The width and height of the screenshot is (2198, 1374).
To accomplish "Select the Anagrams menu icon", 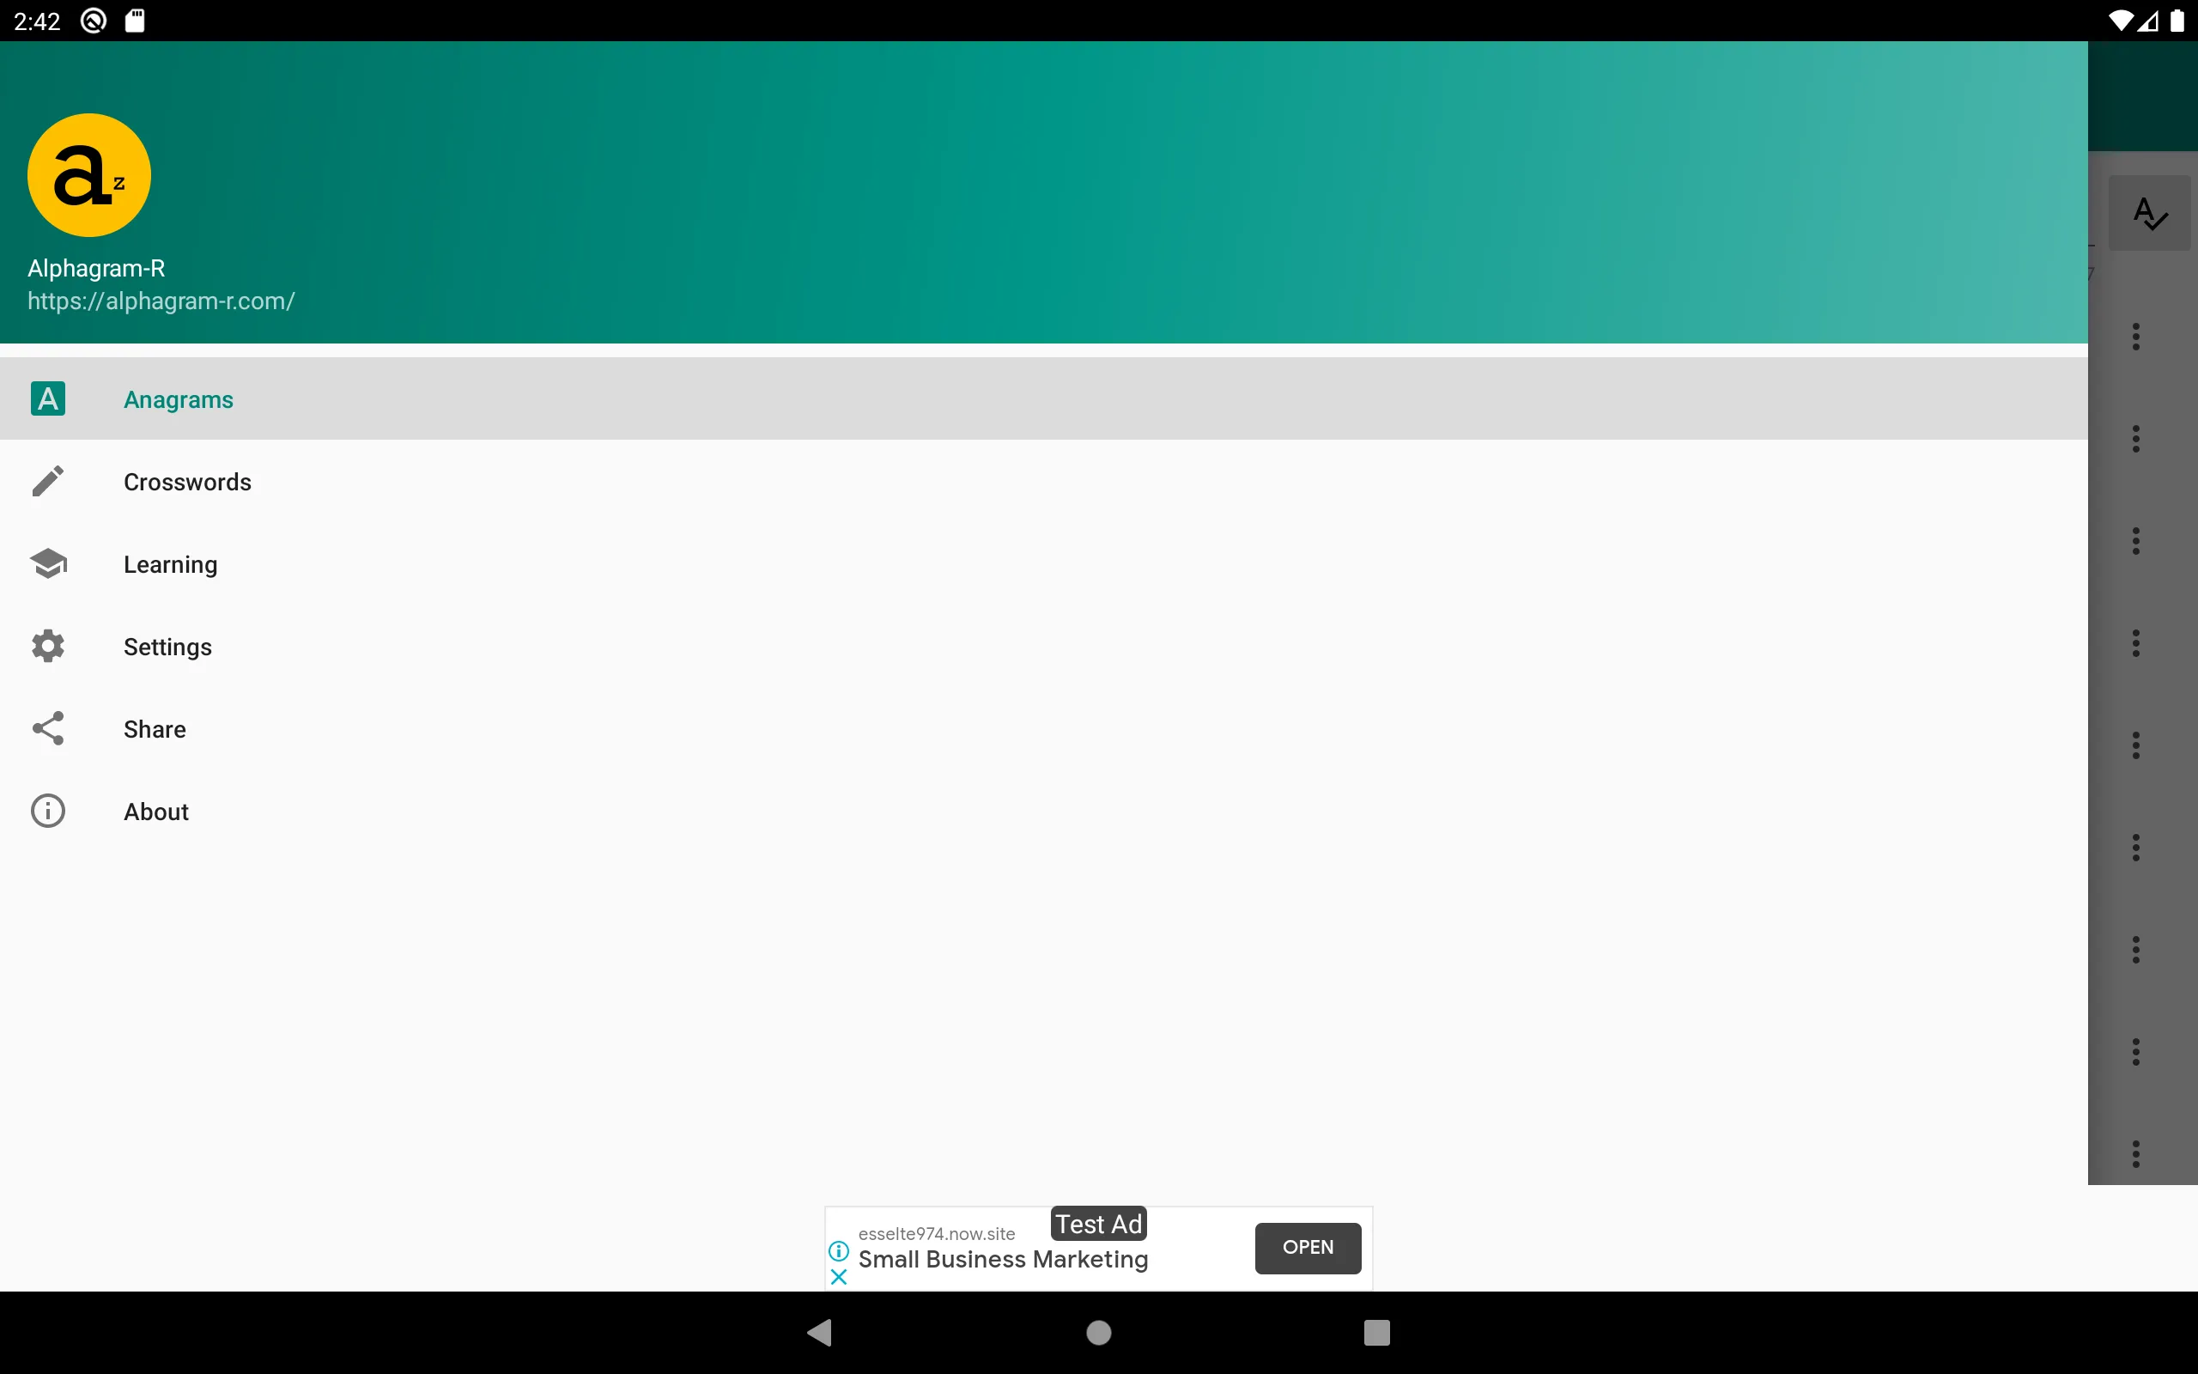I will (x=46, y=399).
